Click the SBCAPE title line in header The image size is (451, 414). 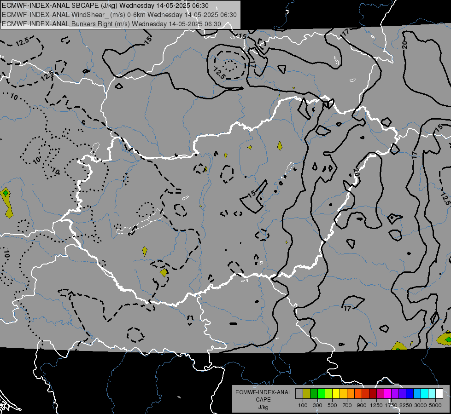105,6
